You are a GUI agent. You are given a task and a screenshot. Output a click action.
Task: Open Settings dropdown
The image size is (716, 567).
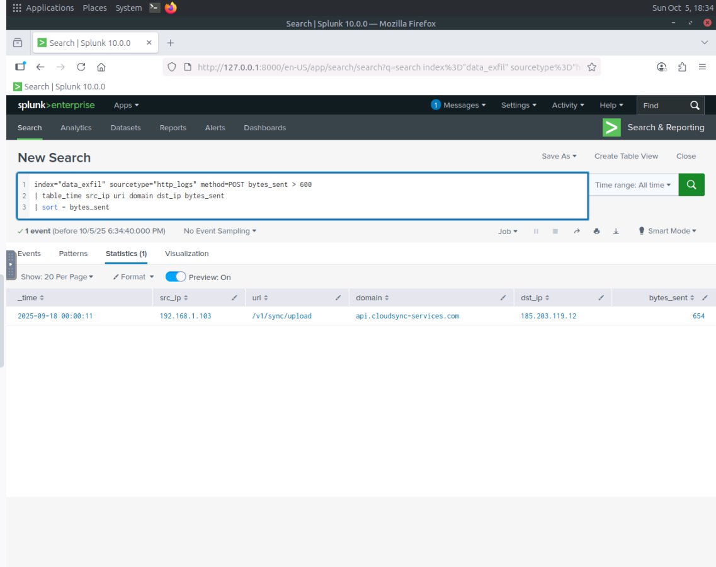pyautogui.click(x=519, y=105)
